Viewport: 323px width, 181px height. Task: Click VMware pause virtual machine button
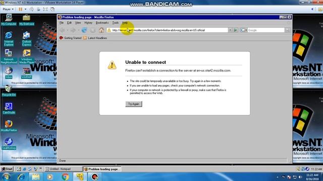click(20, 9)
